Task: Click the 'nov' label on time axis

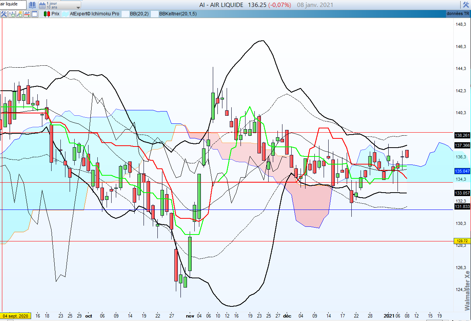Action: click(190, 316)
